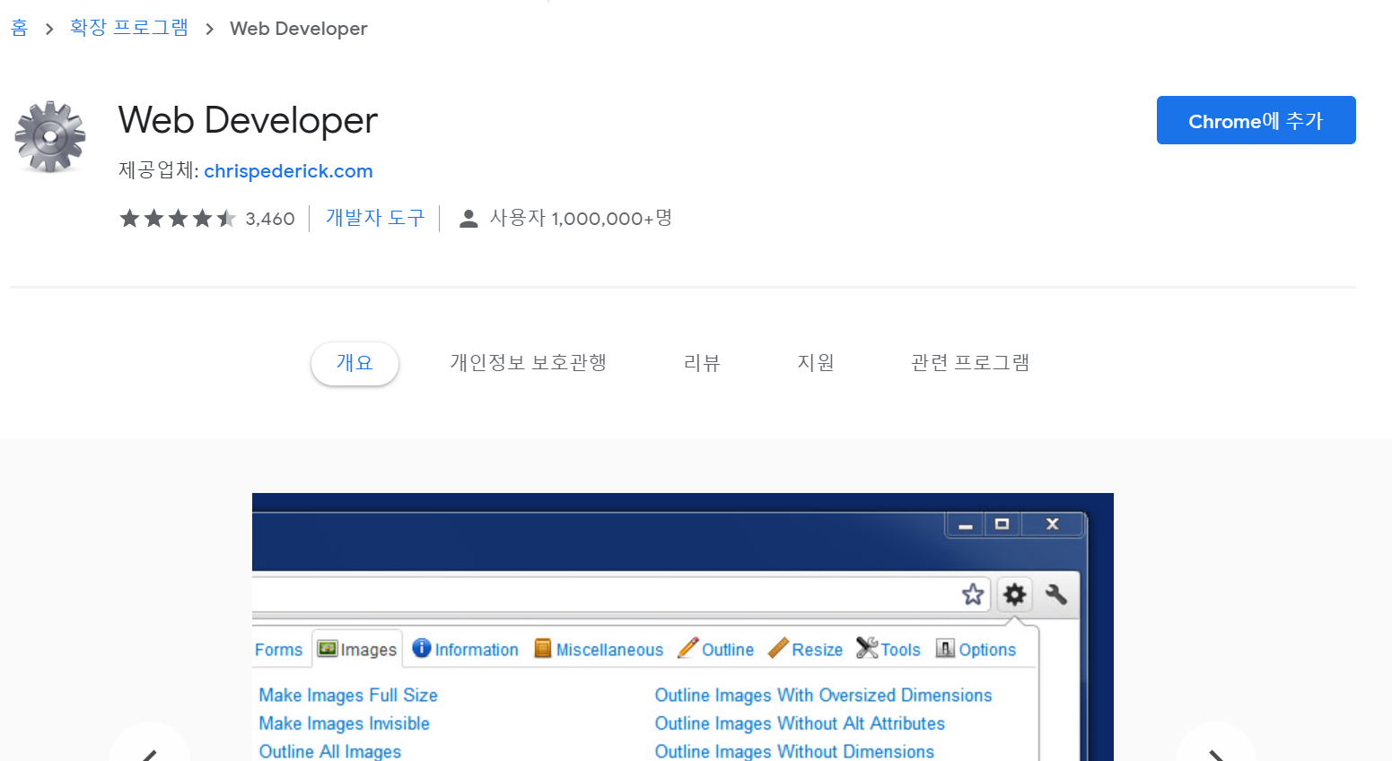
Task: Select the Information tab in the screenshot
Action: 466,649
